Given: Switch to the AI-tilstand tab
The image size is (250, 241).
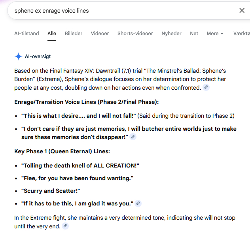Looking at the screenshot, I should 27,34.
